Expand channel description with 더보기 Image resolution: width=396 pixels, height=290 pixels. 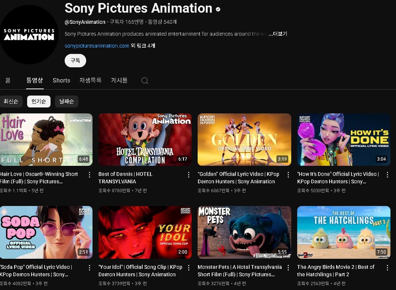coord(278,34)
